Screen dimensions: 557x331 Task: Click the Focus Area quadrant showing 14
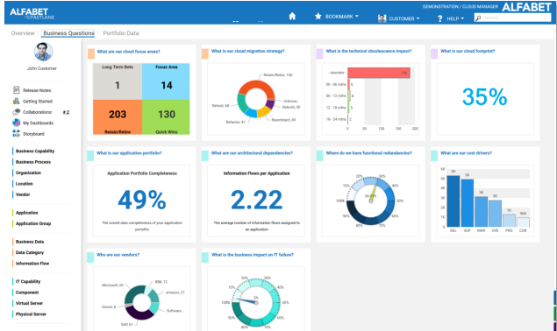pos(166,81)
